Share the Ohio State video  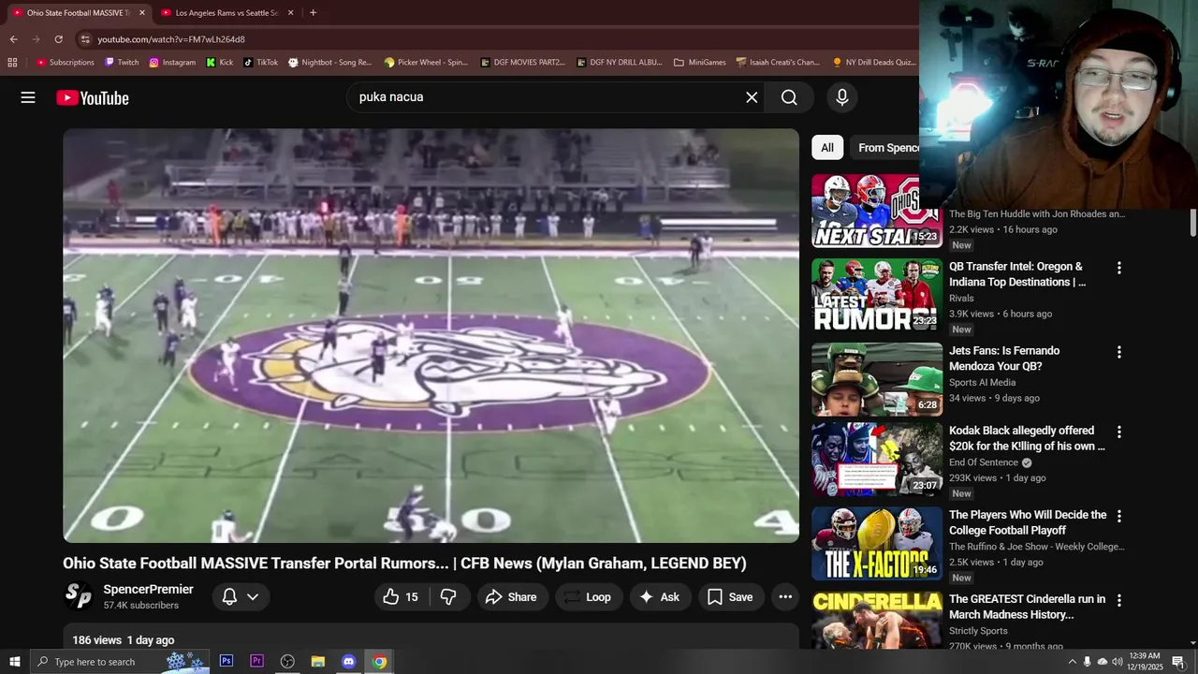tap(511, 596)
